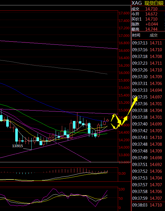165x211 pixels.
Task: Select the 09:37:49 tick row
Action: (x=148, y=158)
